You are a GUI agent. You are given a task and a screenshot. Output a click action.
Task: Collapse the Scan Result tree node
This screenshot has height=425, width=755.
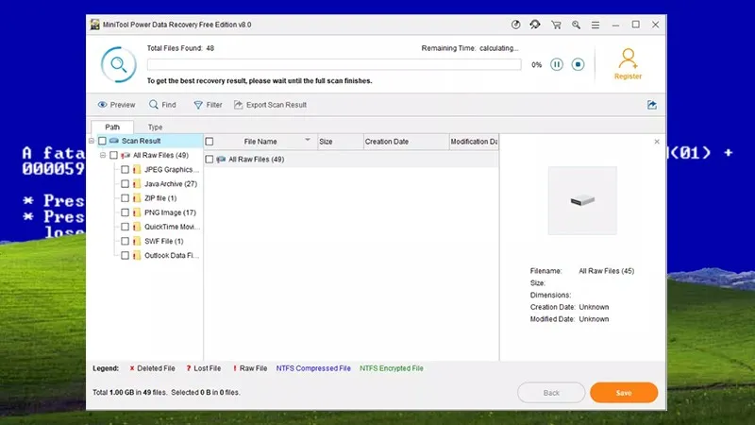coord(92,141)
